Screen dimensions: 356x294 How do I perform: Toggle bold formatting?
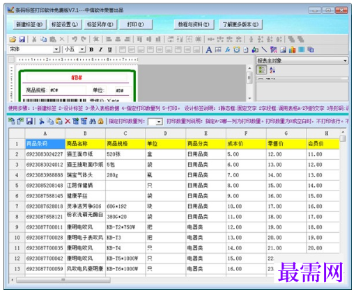[91, 49]
